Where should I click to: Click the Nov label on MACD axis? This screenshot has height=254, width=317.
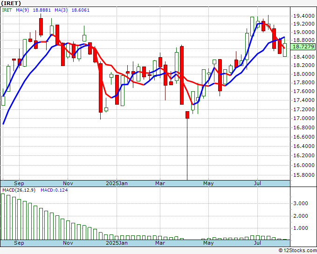point(68,243)
